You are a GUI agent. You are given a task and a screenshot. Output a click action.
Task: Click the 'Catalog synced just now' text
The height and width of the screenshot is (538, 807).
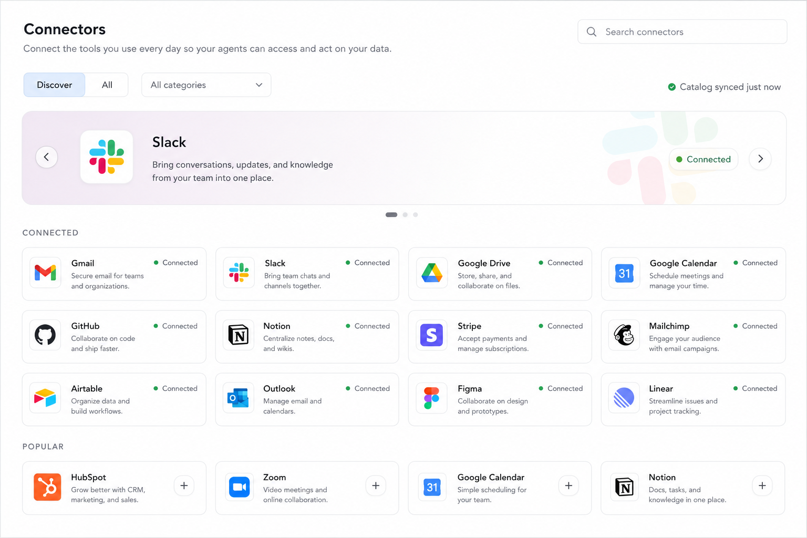pyautogui.click(x=730, y=87)
